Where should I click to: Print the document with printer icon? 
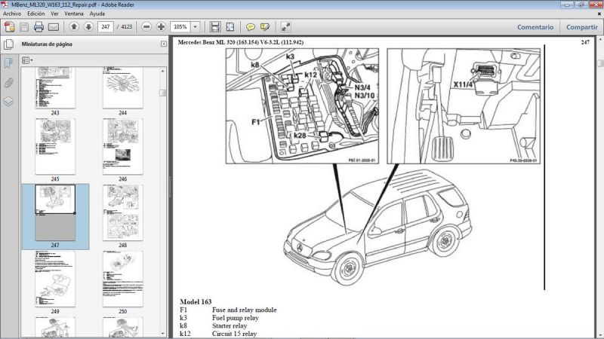[39, 27]
